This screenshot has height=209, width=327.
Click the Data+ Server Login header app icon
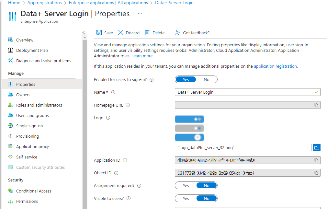13,16
